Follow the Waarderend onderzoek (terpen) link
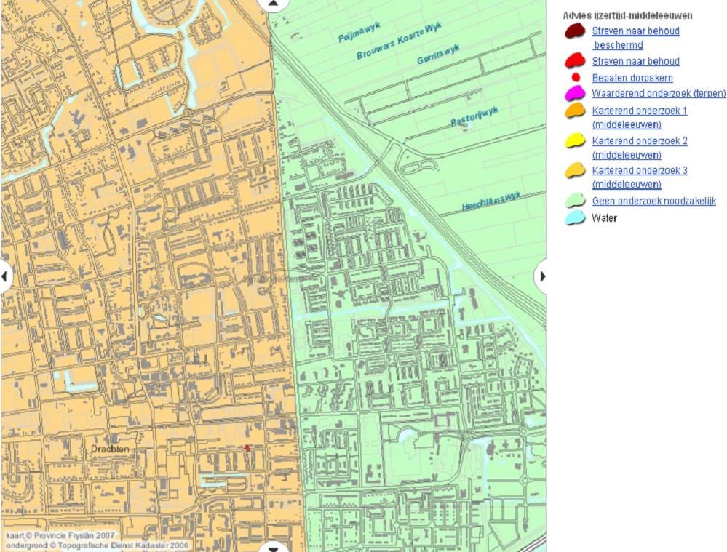The width and height of the screenshot is (727, 552). click(x=659, y=93)
